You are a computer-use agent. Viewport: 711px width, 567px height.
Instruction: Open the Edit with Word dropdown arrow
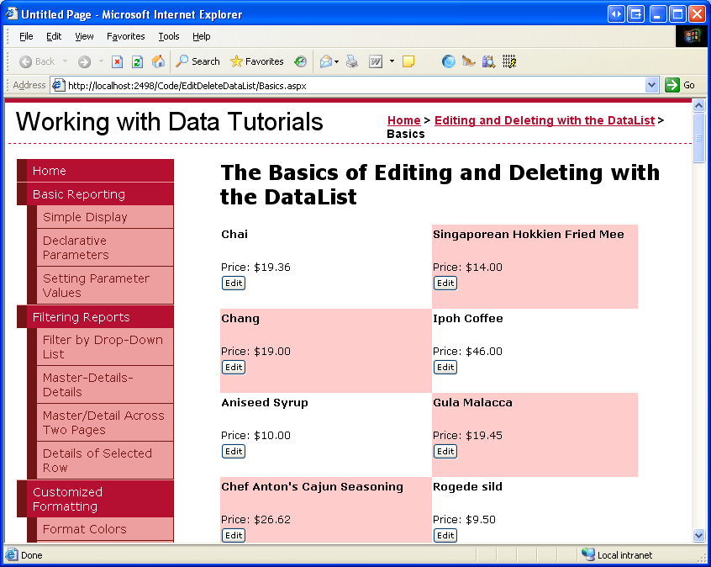[x=392, y=61]
